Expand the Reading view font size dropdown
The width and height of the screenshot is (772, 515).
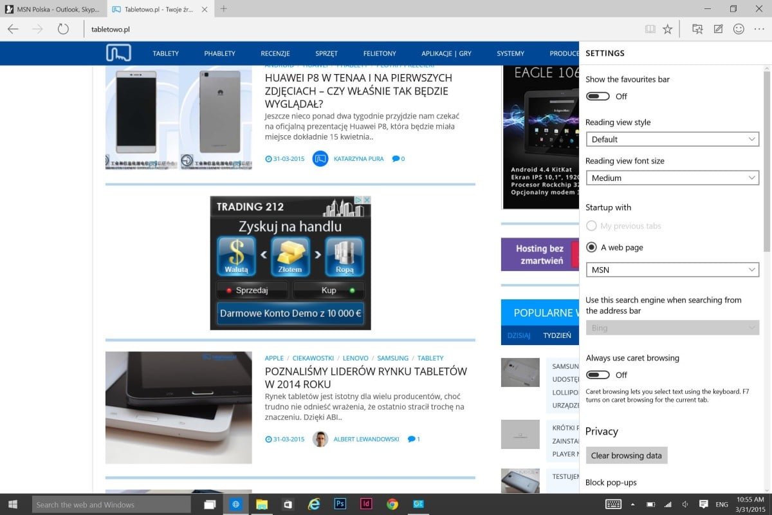click(672, 178)
